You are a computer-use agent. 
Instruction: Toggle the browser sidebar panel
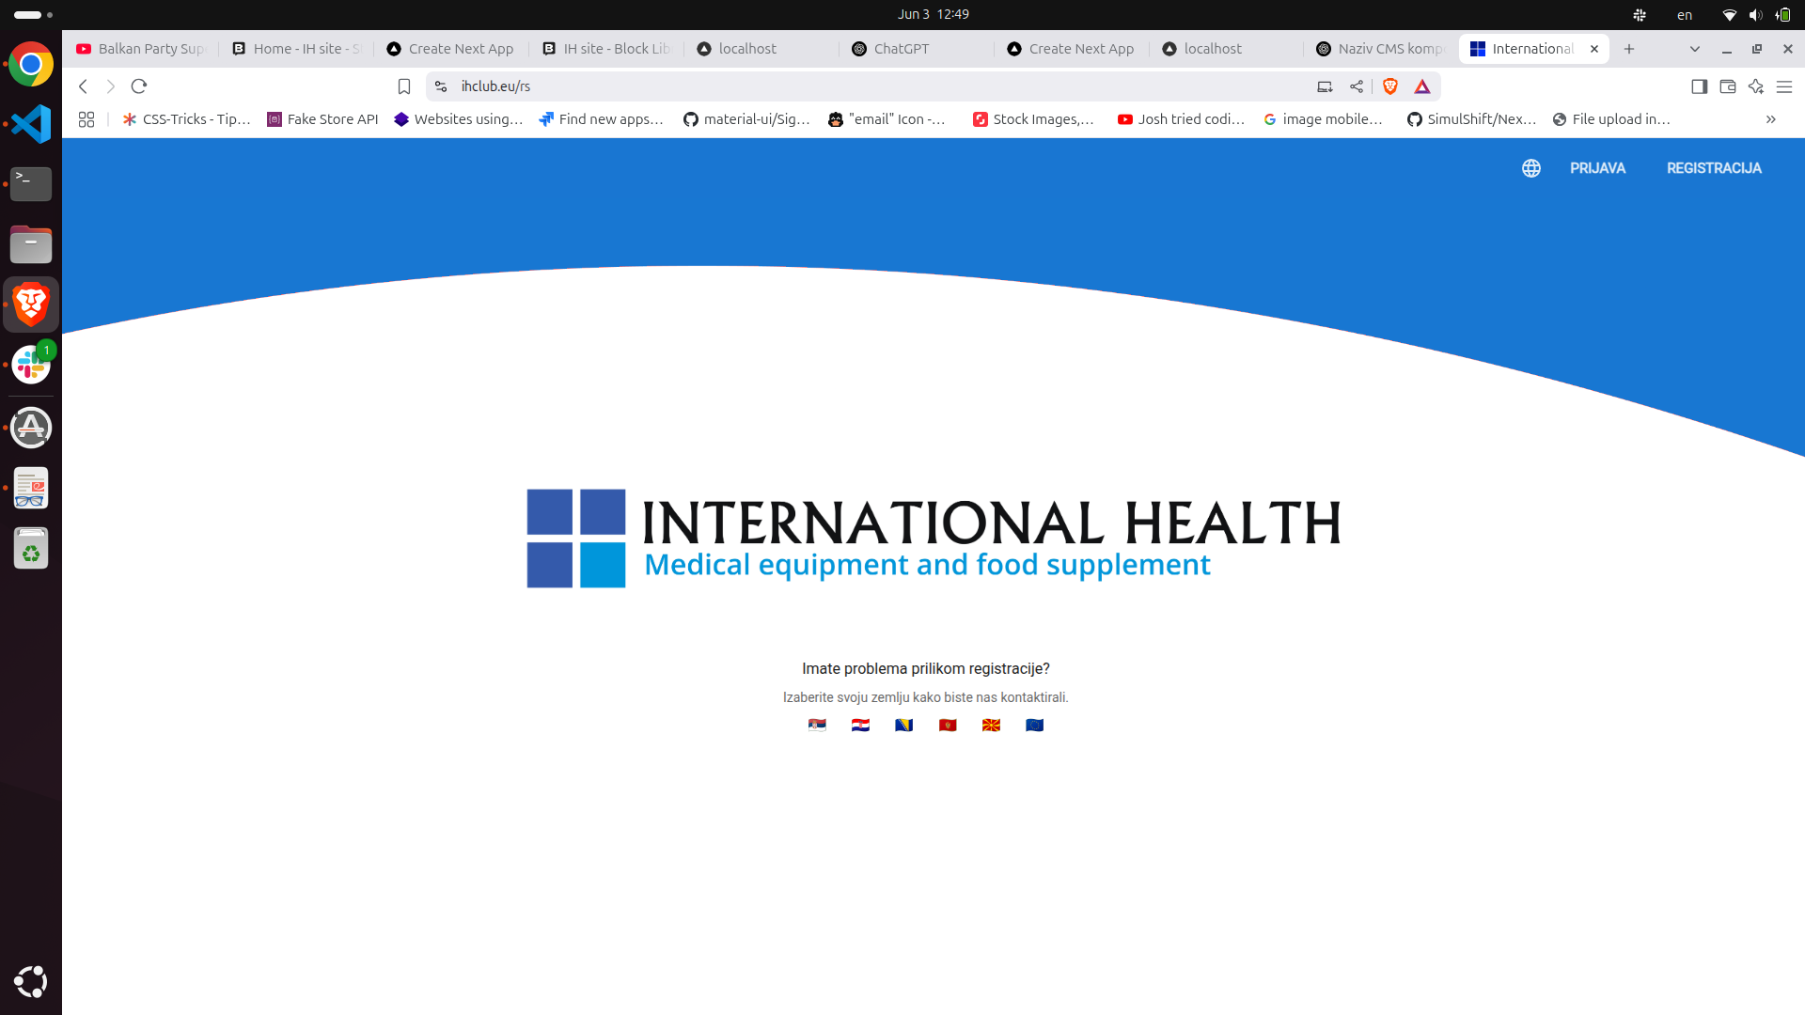coord(1699,86)
